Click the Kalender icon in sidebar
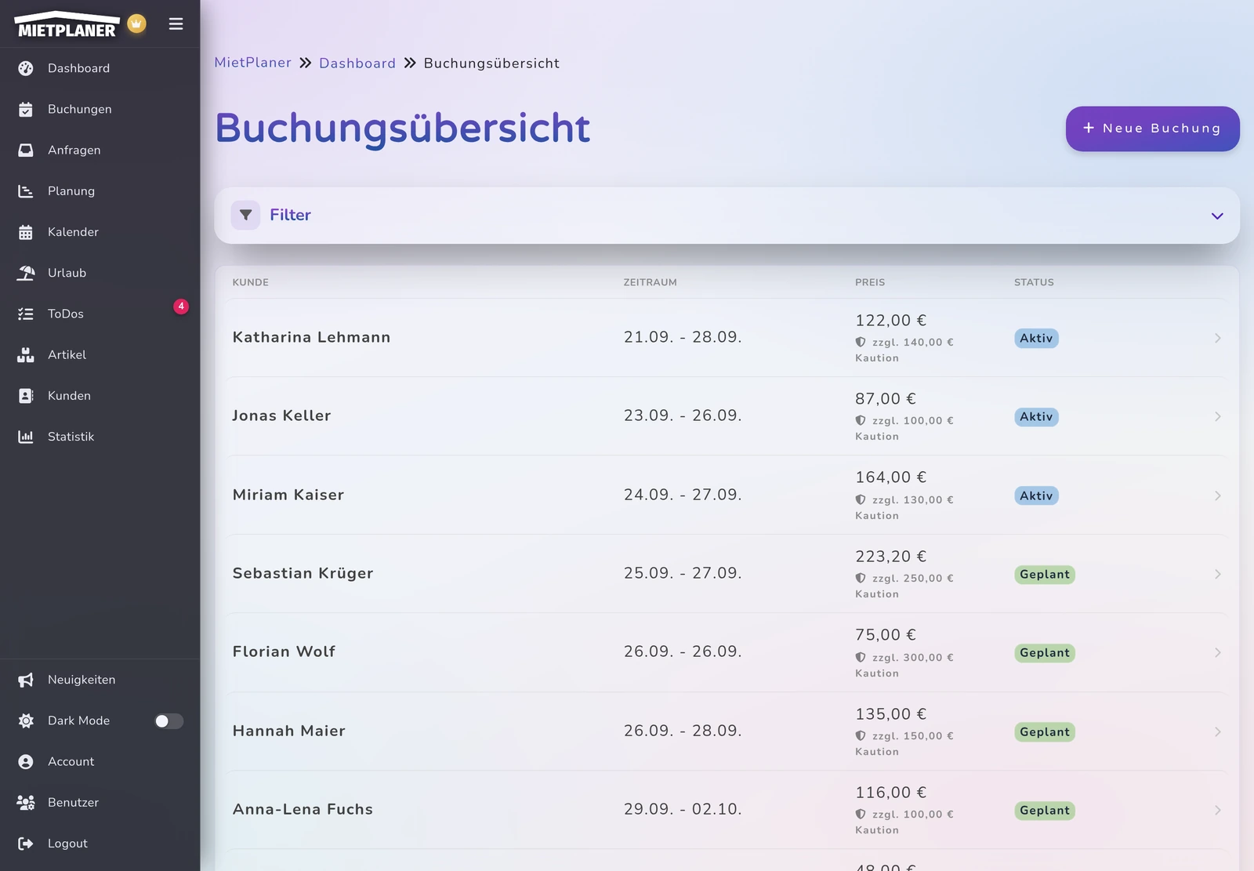The image size is (1254, 871). pyautogui.click(x=26, y=232)
